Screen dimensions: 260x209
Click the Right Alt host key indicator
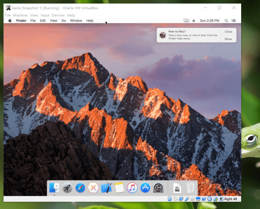[x=231, y=199]
